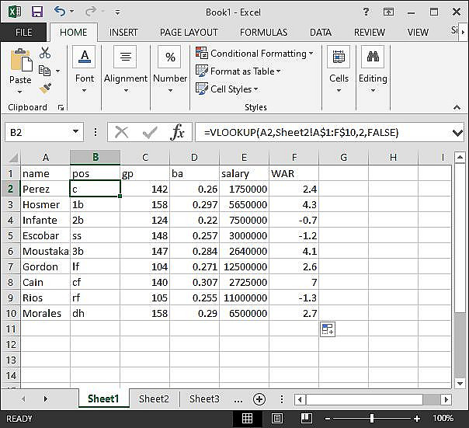Select cell with salary 12500000

point(244,266)
